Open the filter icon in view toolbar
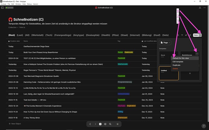Image resolution: width=209 pixels, height=130 pixels. 182,35
